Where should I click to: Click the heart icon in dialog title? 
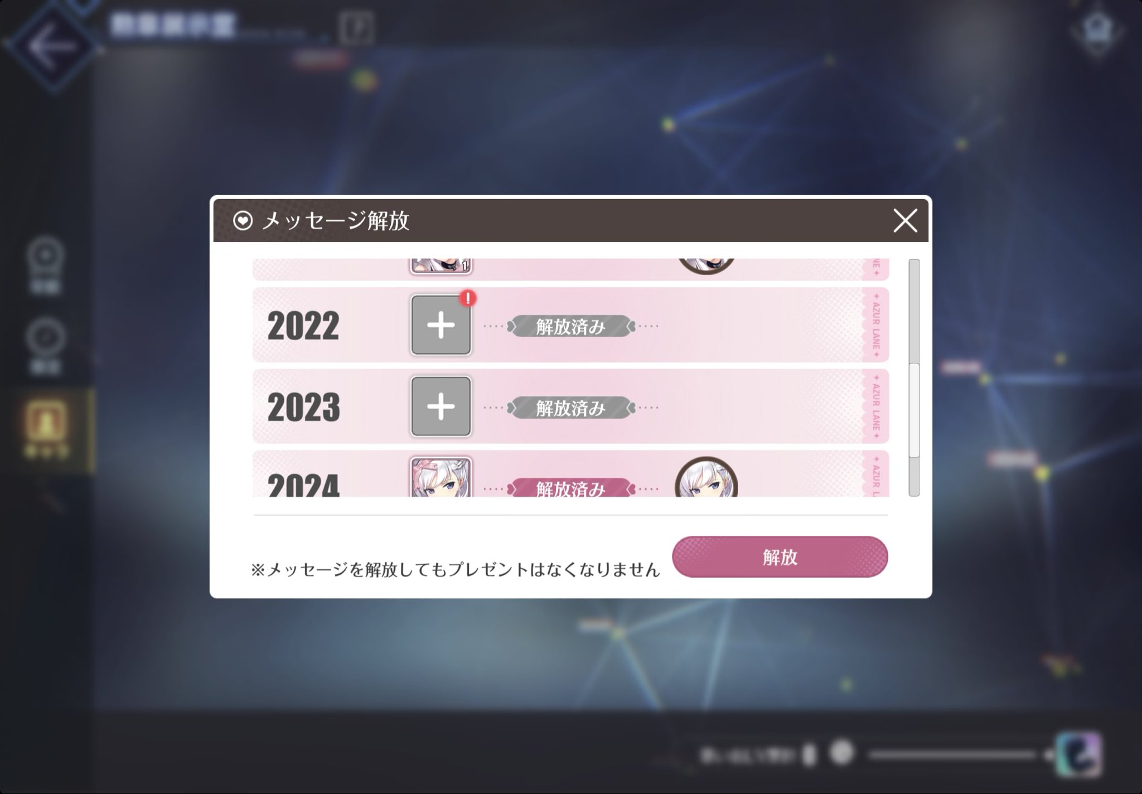tap(243, 221)
